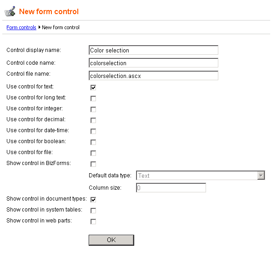Tick Use control for file checkbox
272x253 pixels.
[93, 153]
